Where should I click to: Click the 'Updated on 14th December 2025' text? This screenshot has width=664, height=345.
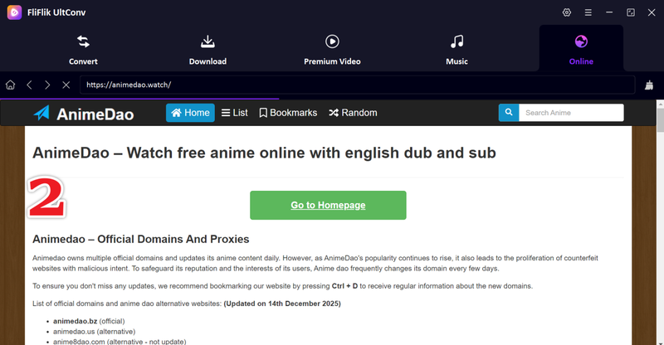[x=282, y=304]
